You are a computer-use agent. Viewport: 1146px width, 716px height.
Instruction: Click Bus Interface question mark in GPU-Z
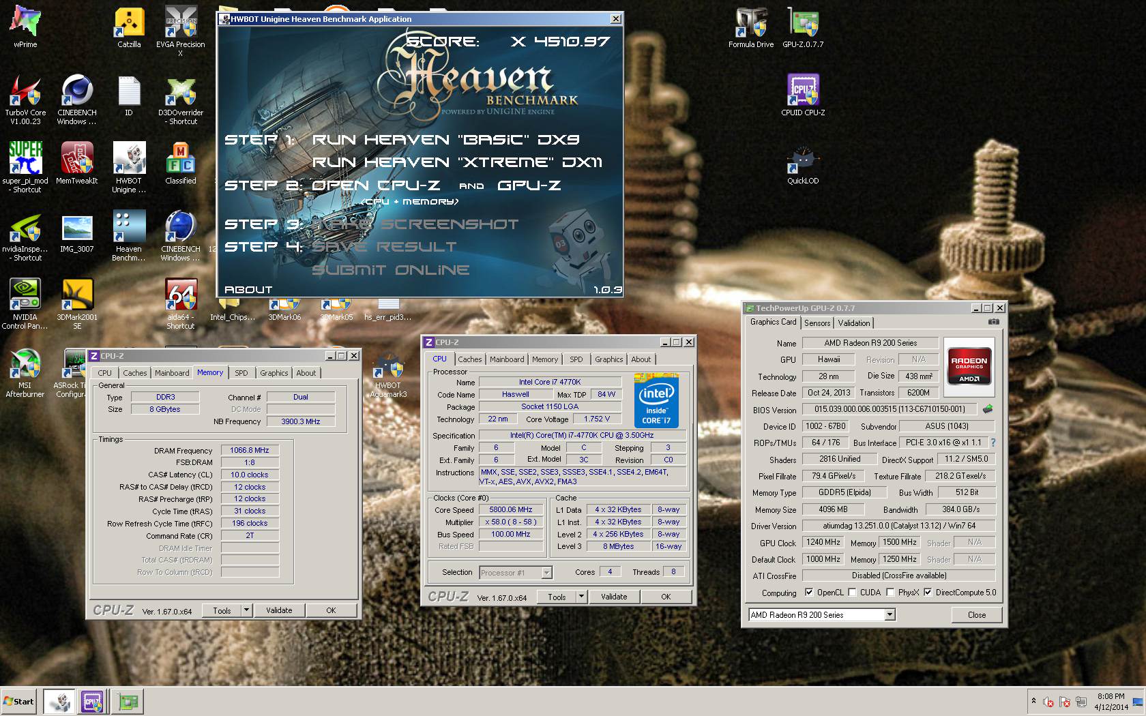click(x=993, y=443)
